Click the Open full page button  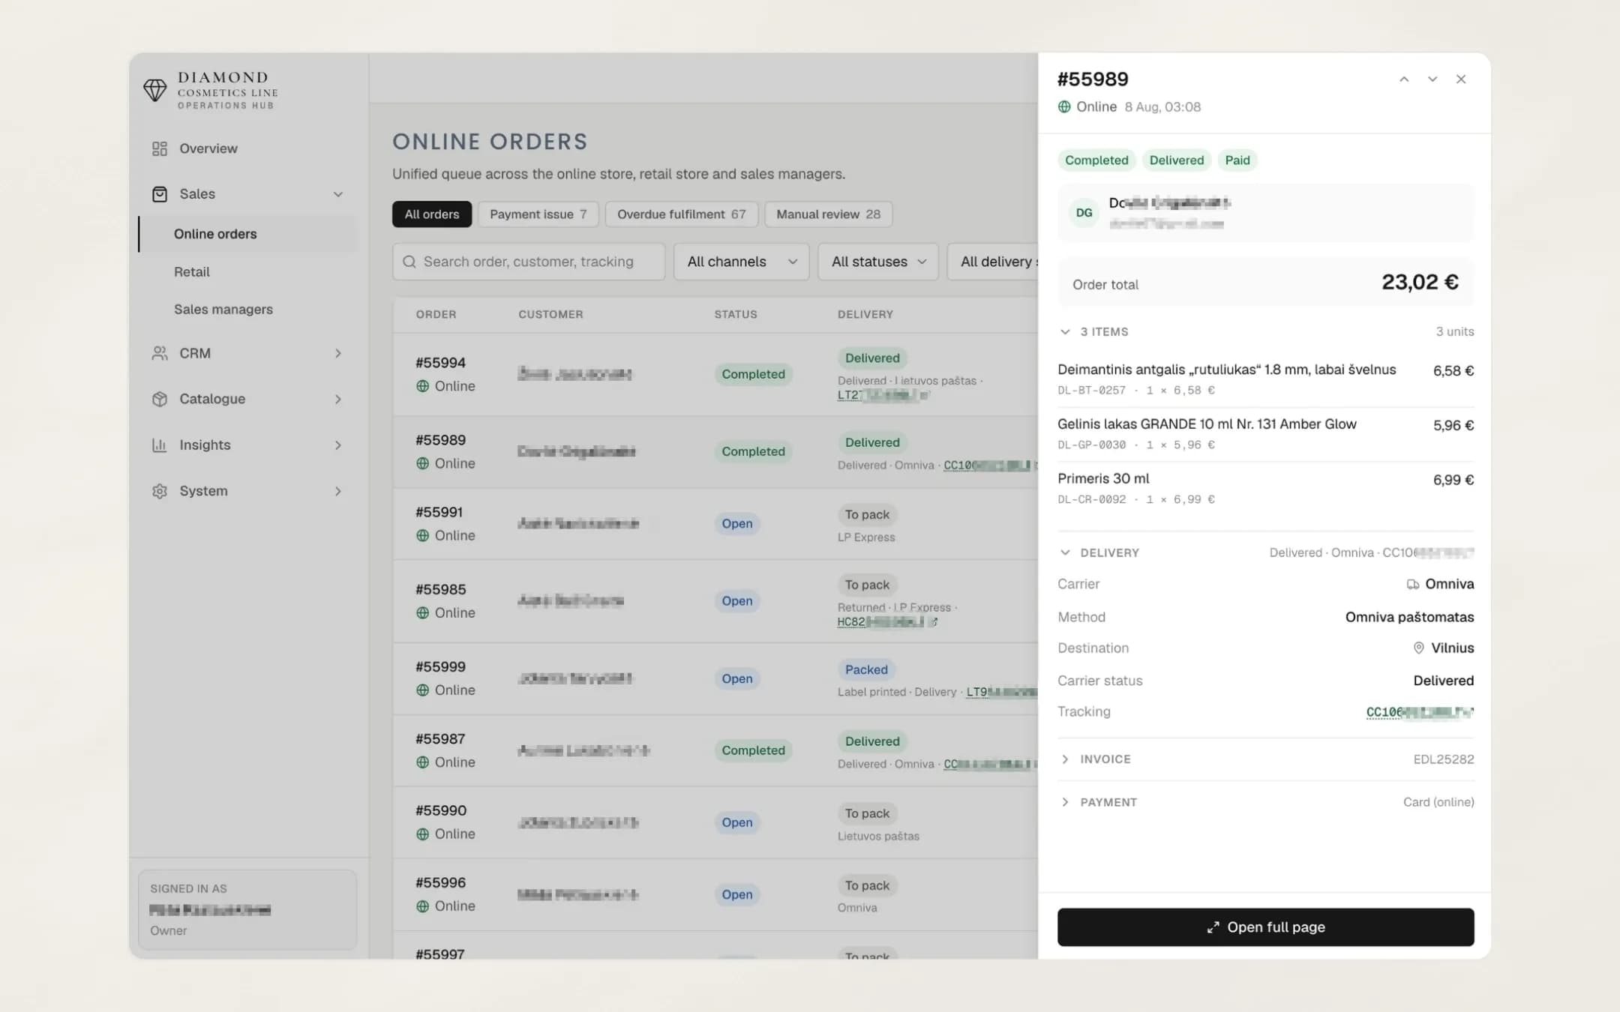1265,927
